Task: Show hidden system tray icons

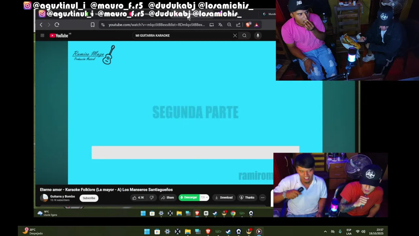Action: click(325, 232)
